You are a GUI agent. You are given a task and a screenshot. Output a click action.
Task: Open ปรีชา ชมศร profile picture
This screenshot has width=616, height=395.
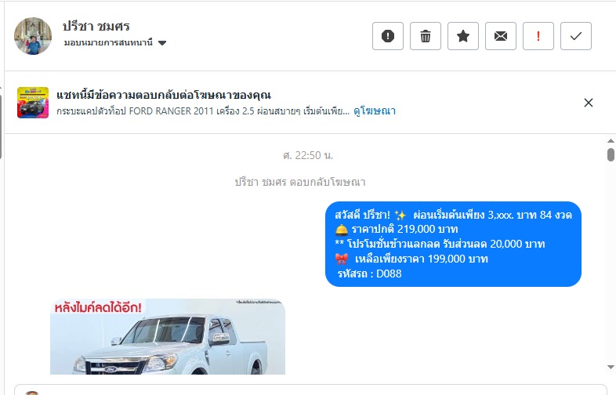33,36
